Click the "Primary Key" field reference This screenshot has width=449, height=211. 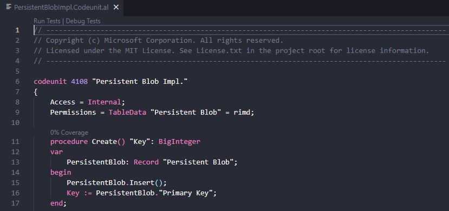point(187,193)
